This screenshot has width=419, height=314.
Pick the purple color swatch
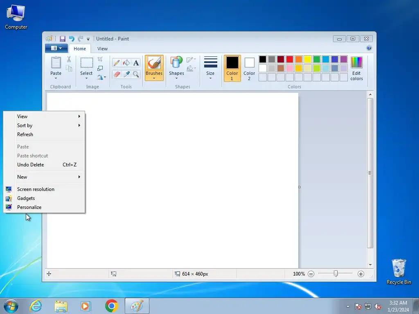[344, 59]
